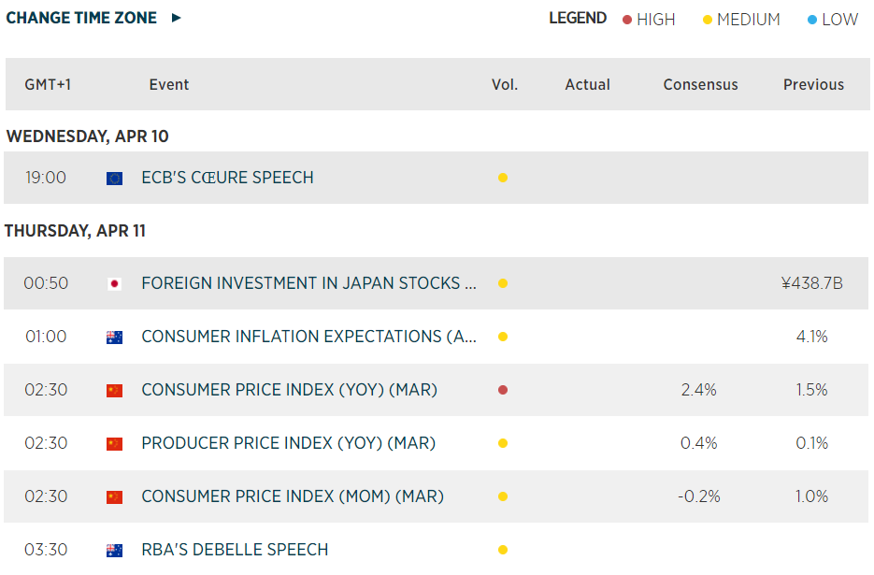Toggle the HIGH volatility legend label
The height and width of the screenshot is (575, 874).
pyautogui.click(x=655, y=20)
